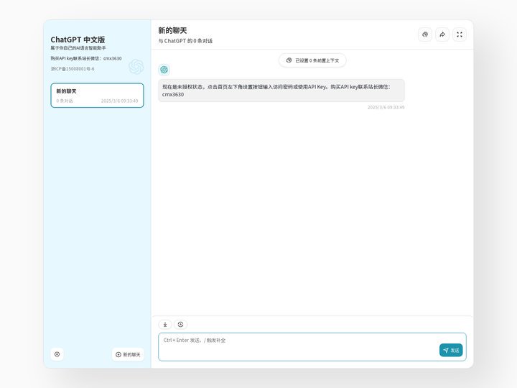
Task: Send message with the 发送 button
Action: click(x=451, y=350)
